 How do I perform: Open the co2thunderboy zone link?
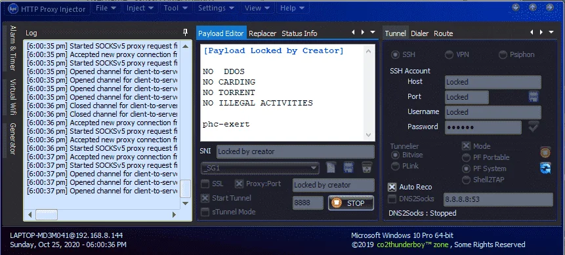click(x=413, y=245)
